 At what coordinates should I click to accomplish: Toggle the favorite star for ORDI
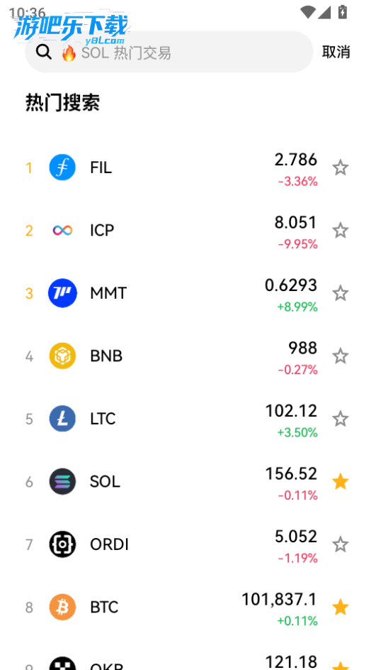340,544
